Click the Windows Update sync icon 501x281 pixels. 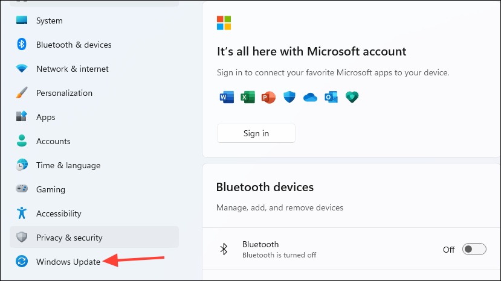coord(22,261)
